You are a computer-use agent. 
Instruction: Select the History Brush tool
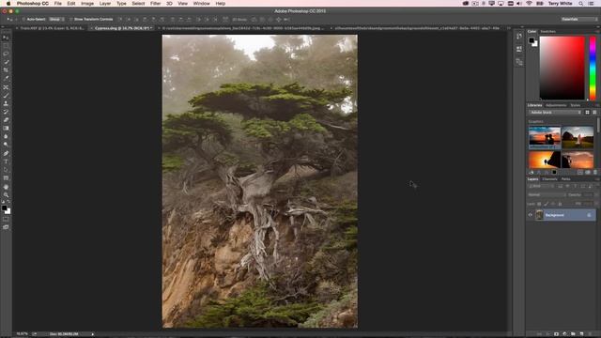6,112
